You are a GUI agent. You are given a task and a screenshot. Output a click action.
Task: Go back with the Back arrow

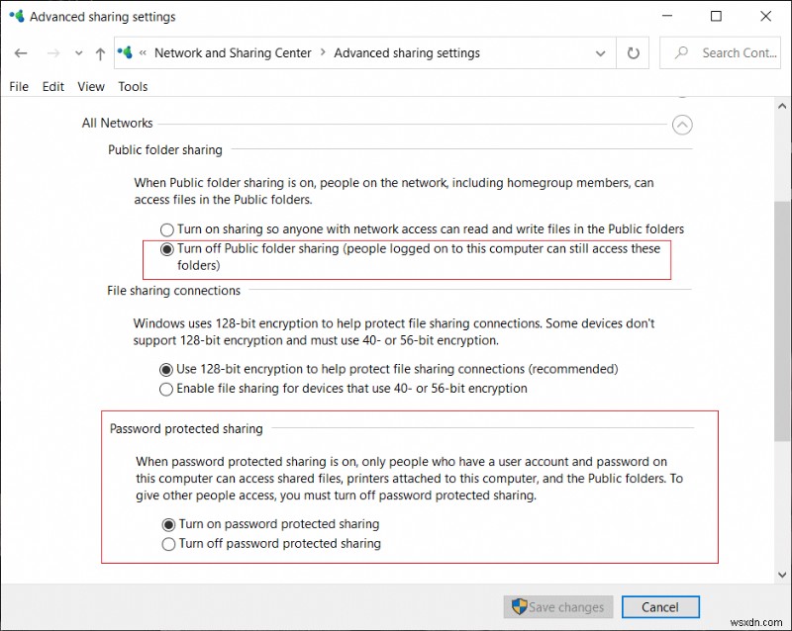point(21,53)
